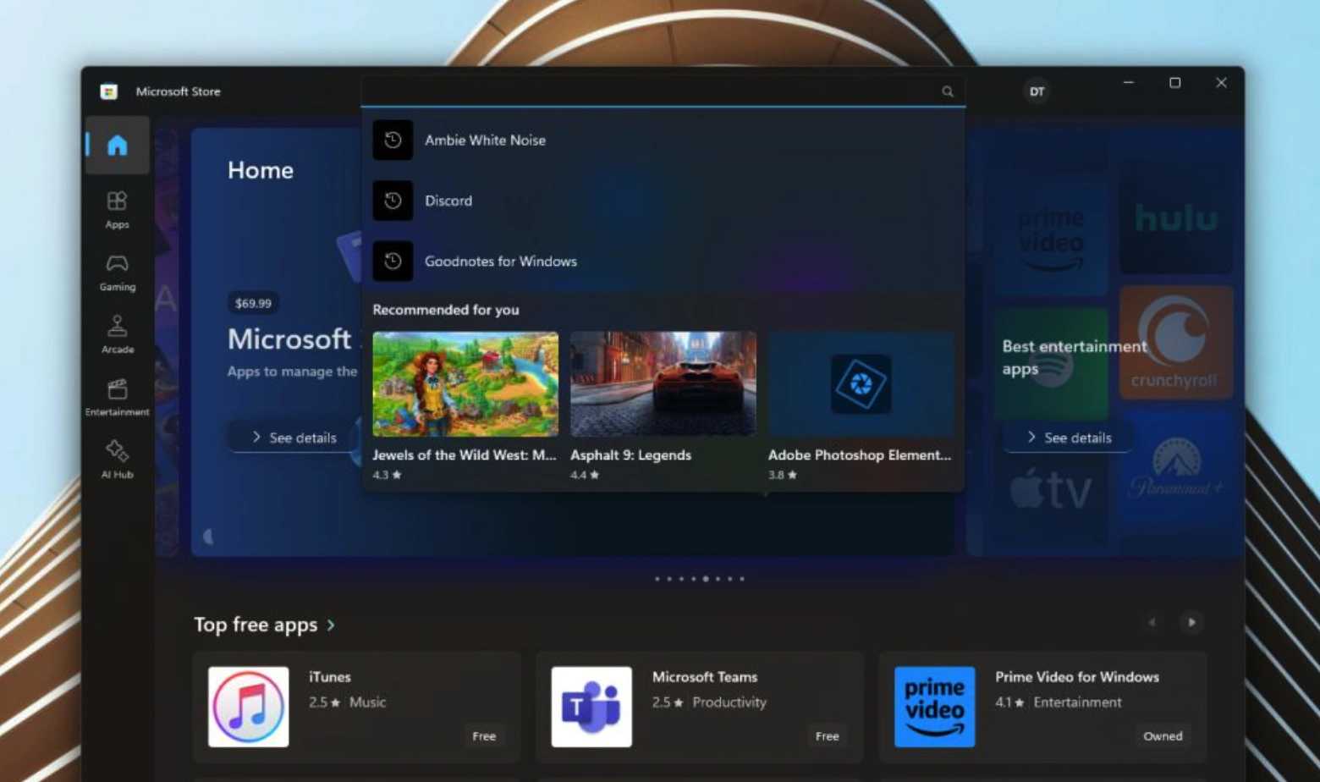
Task: Click the Prime Video for Windows title
Action: click(x=1077, y=677)
